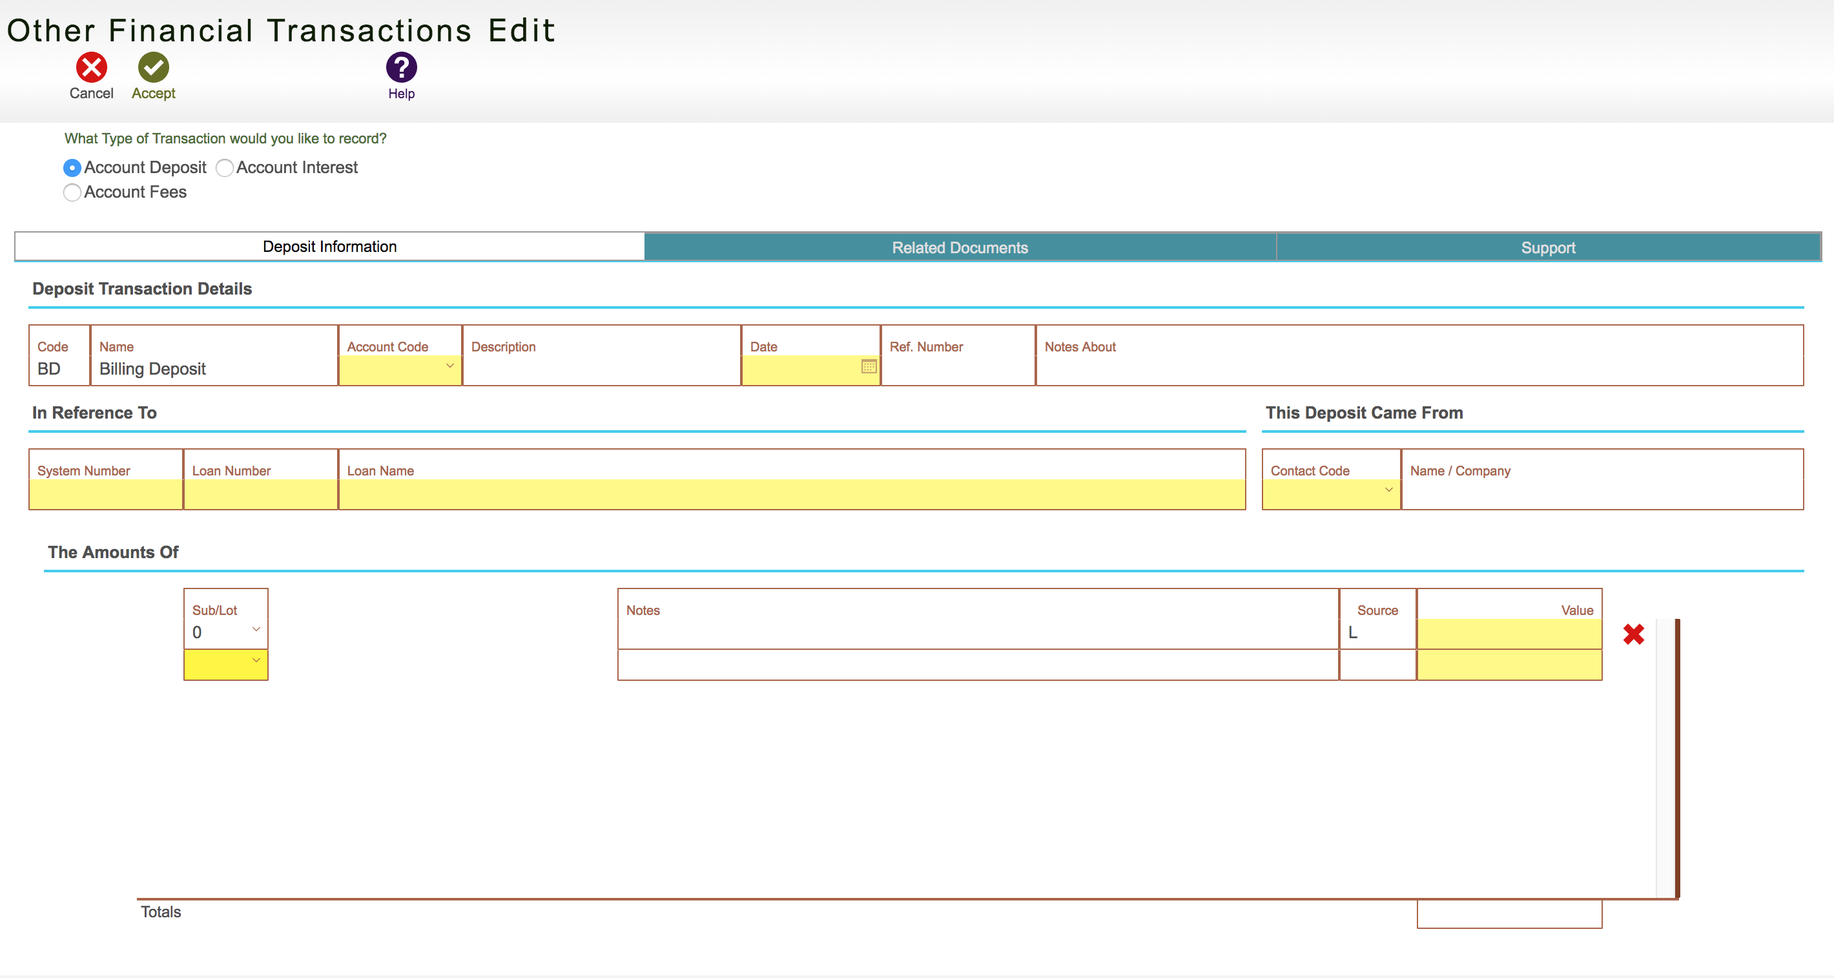Switch to the Related Documents tab
This screenshot has width=1834, height=978.
point(959,248)
